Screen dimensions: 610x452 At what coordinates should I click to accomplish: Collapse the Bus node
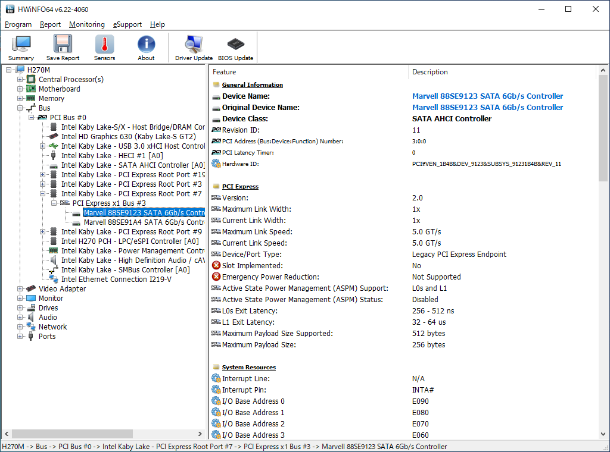pyautogui.click(x=20, y=108)
